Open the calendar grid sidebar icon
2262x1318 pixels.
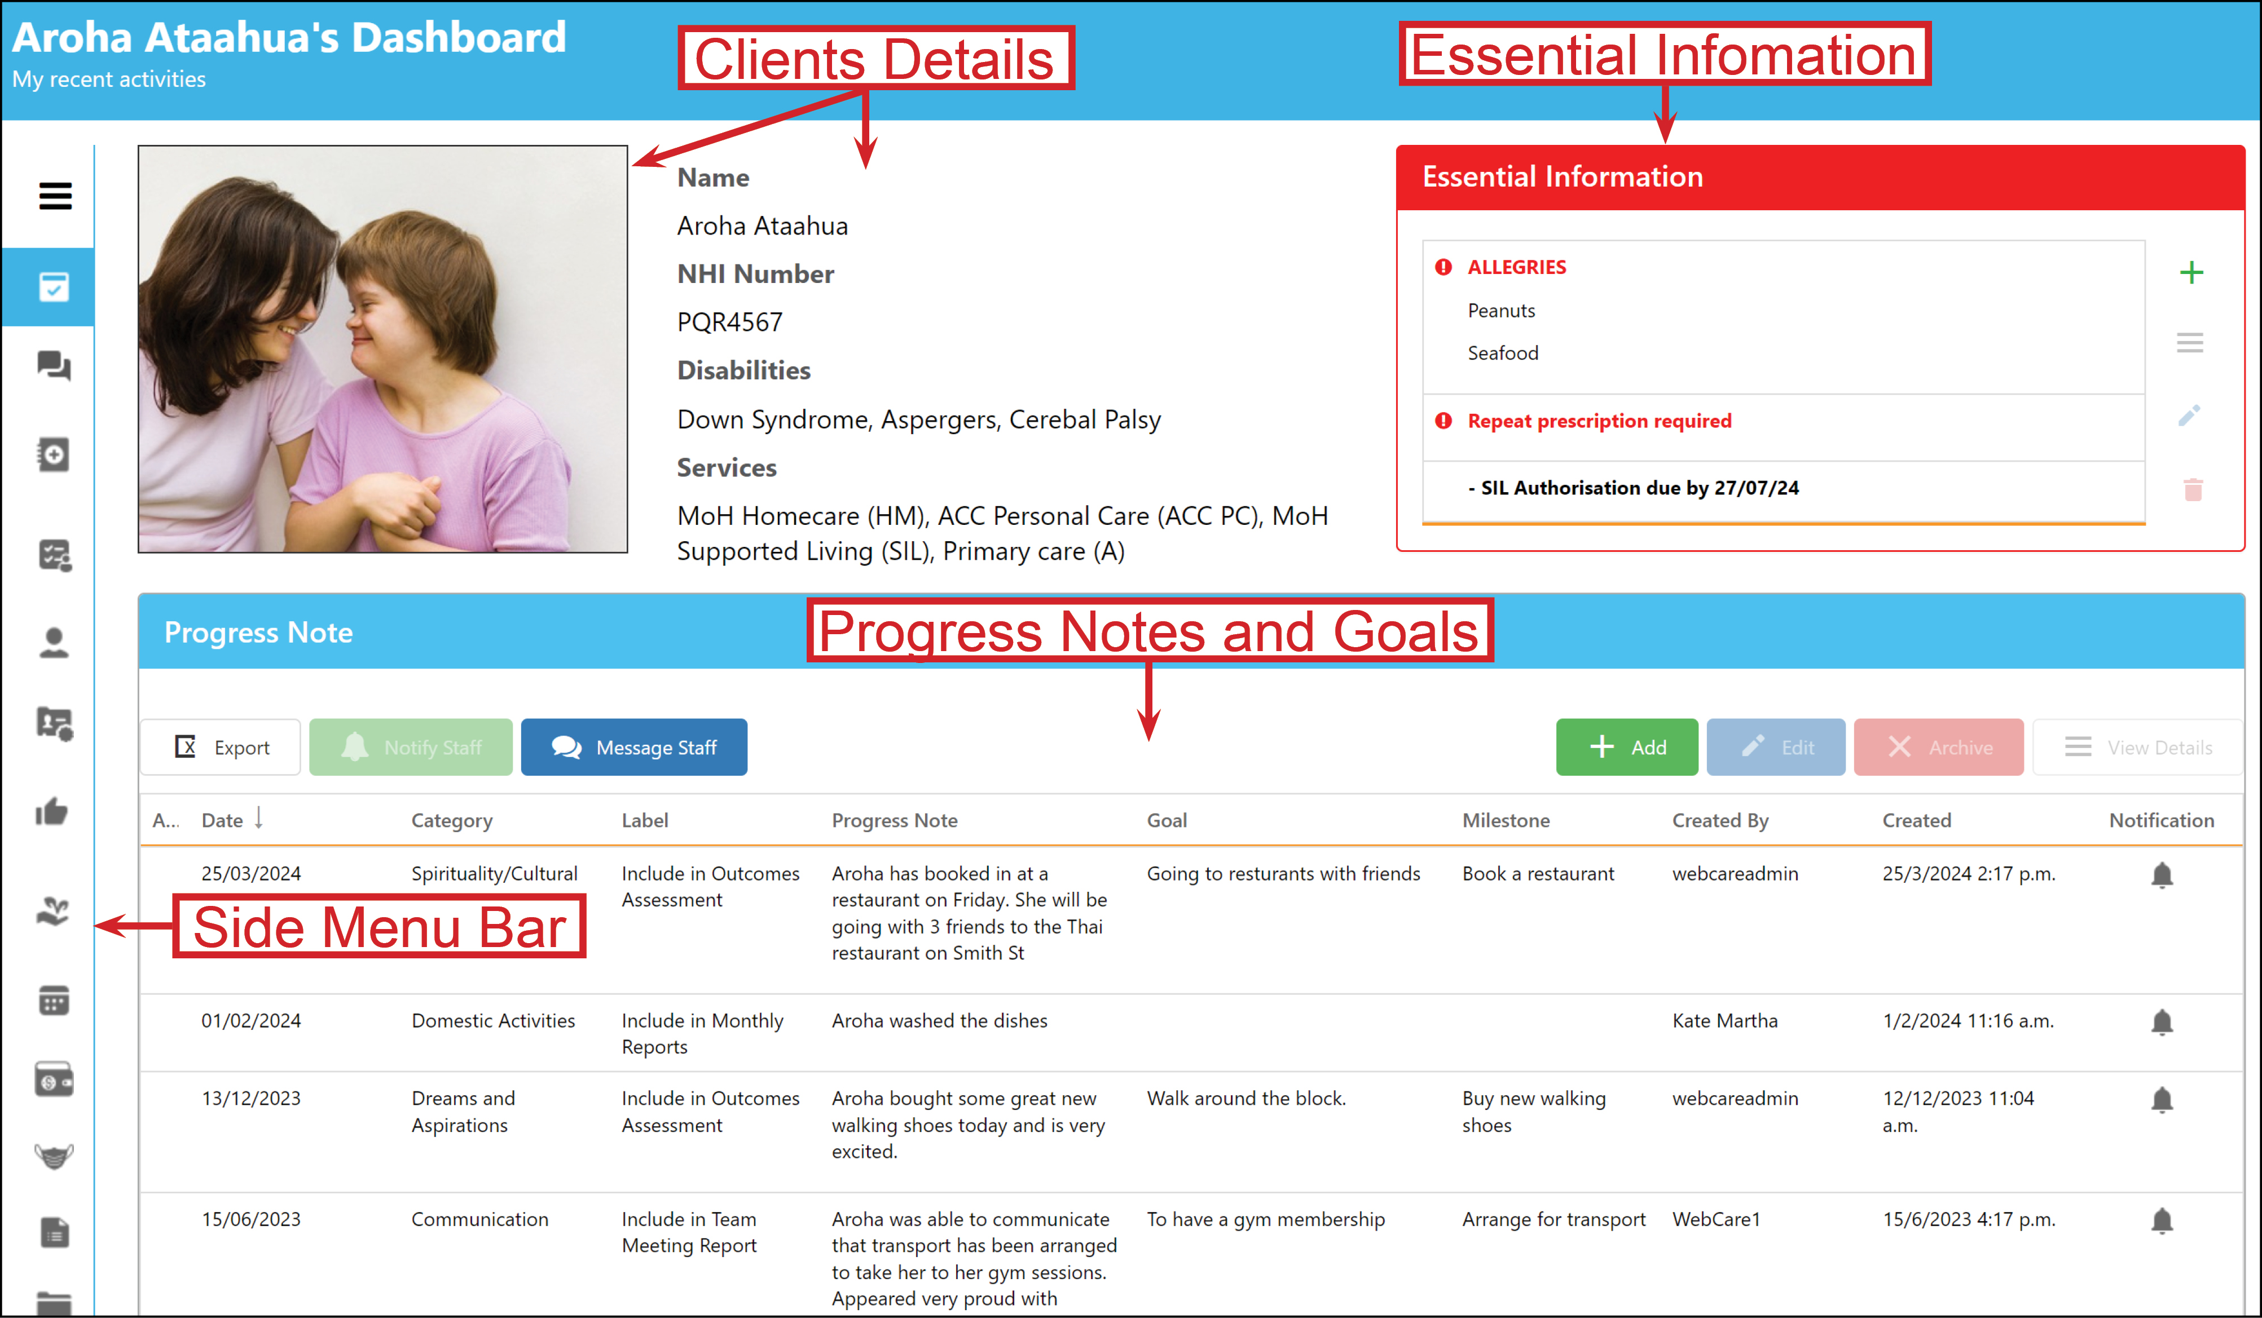[54, 999]
